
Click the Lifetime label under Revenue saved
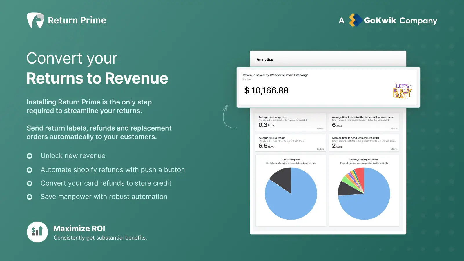pos(247,79)
